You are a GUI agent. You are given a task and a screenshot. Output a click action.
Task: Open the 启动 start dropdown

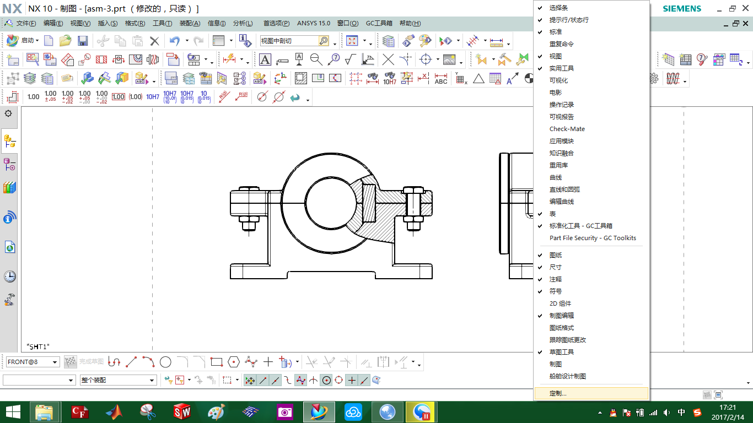pyautogui.click(x=23, y=41)
